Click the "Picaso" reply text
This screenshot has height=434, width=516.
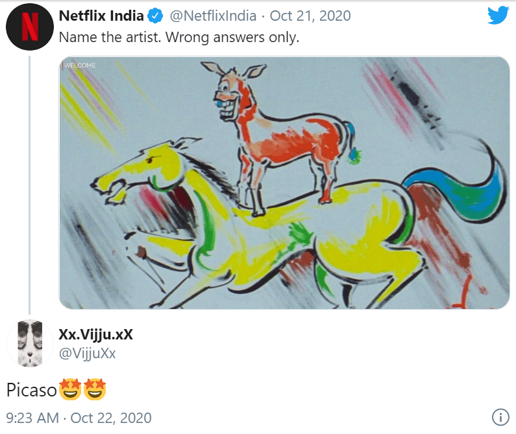pos(31,390)
